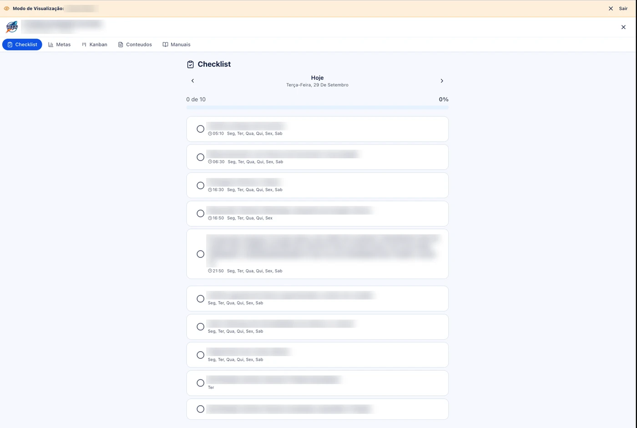Click the clock icon on the 16:30 task
Image resolution: width=637 pixels, height=428 pixels.
(210, 190)
